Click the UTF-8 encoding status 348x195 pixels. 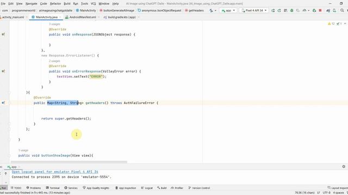(x=326, y=193)
